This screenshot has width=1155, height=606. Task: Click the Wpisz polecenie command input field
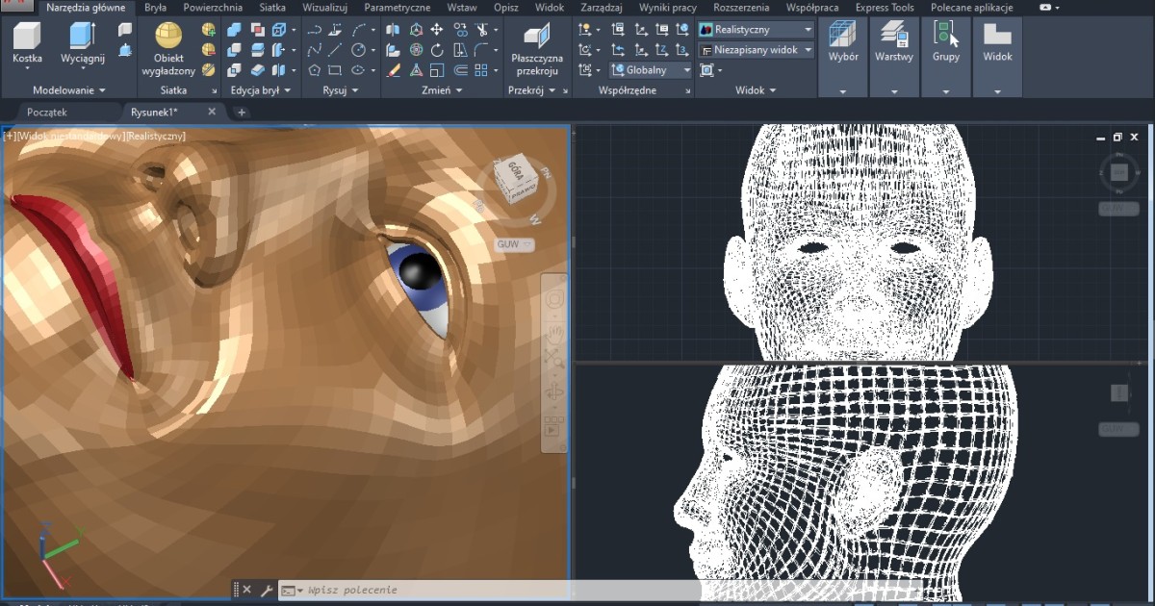pyautogui.click(x=385, y=590)
